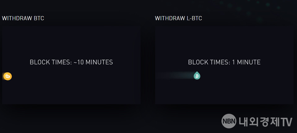The image size is (297, 133).
Task: Click the "L-BTC" word in right heading
Action: tap(194, 18)
